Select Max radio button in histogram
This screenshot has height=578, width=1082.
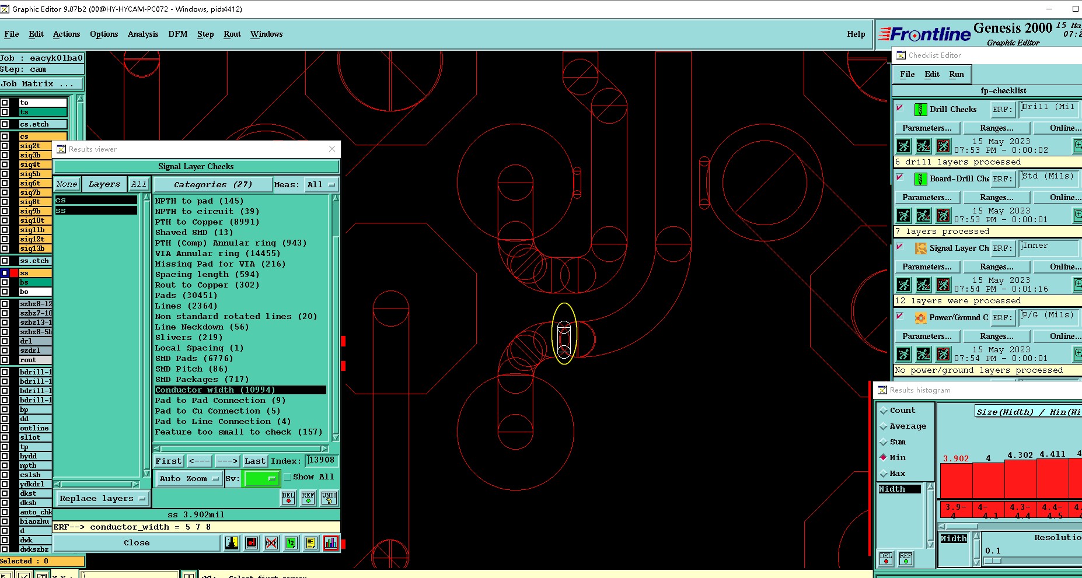click(884, 474)
